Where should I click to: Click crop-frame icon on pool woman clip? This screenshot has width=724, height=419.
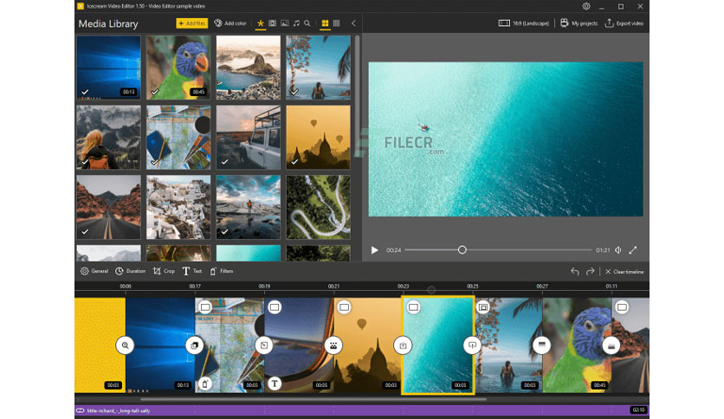pyautogui.click(x=483, y=306)
